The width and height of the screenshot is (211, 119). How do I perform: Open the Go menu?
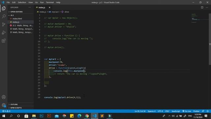pyautogui.click(x=37, y=2)
